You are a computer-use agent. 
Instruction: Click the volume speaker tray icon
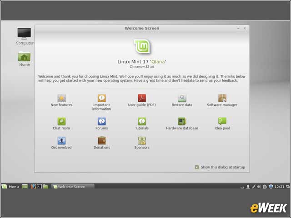pos(259,187)
